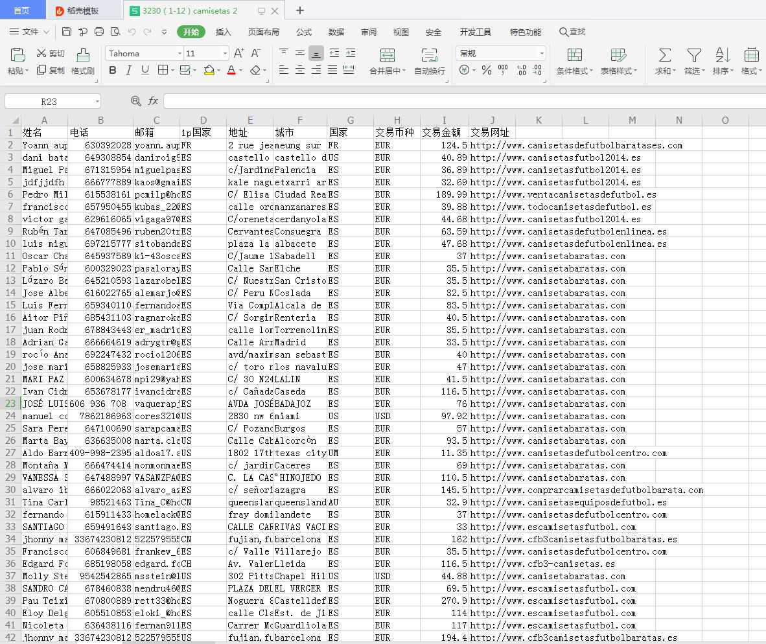This screenshot has height=644, width=766.
Task: Open the Review ribbon tab
Action: click(368, 32)
